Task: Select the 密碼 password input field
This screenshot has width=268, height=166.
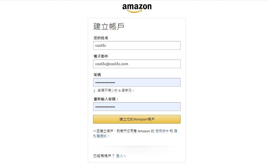Action: 137,82
